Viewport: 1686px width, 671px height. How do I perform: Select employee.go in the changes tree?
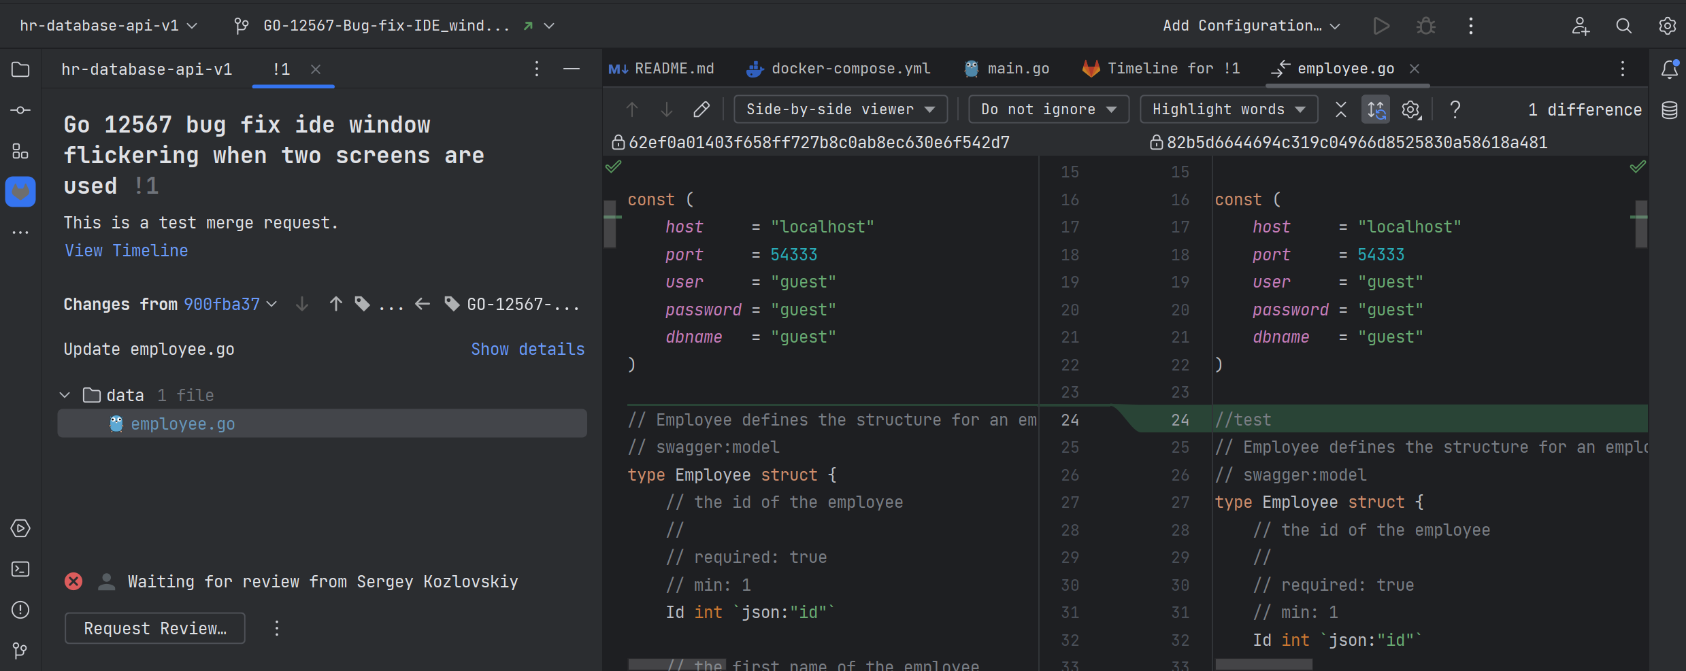coord(322,424)
